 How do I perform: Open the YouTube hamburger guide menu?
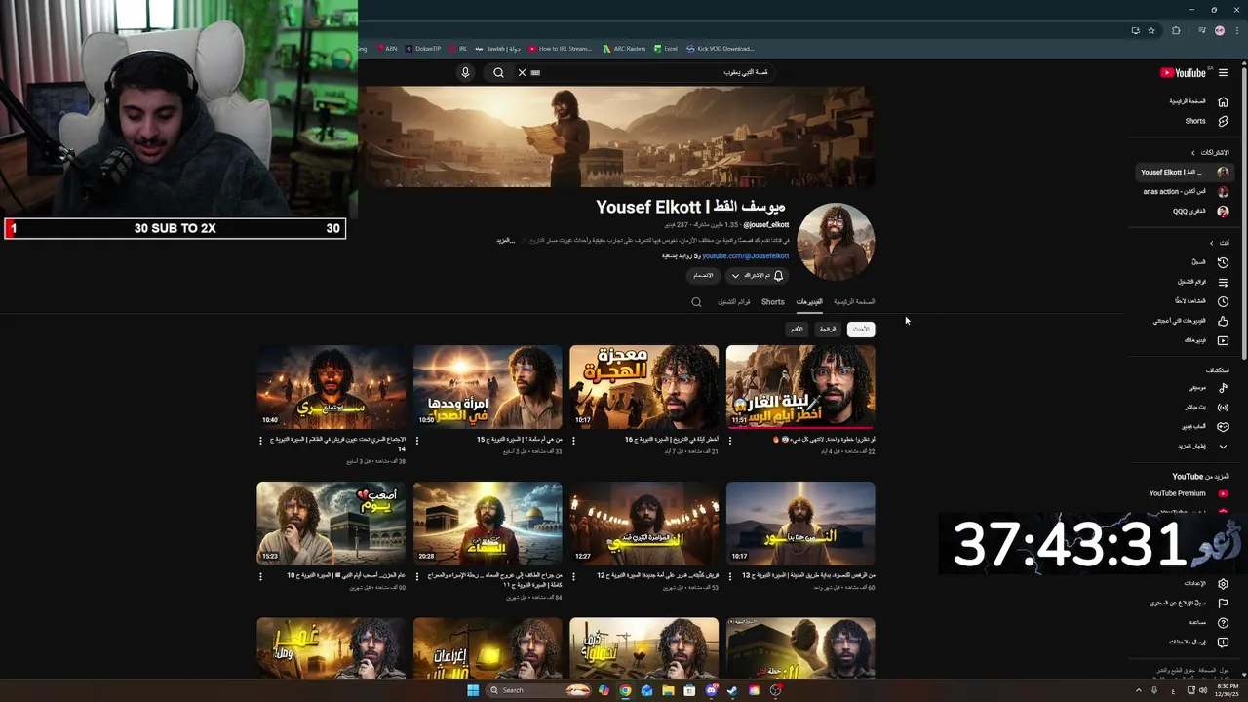pyautogui.click(x=1223, y=72)
